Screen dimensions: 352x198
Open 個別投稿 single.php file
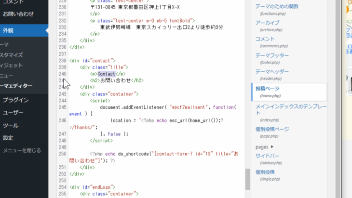pos(265,172)
